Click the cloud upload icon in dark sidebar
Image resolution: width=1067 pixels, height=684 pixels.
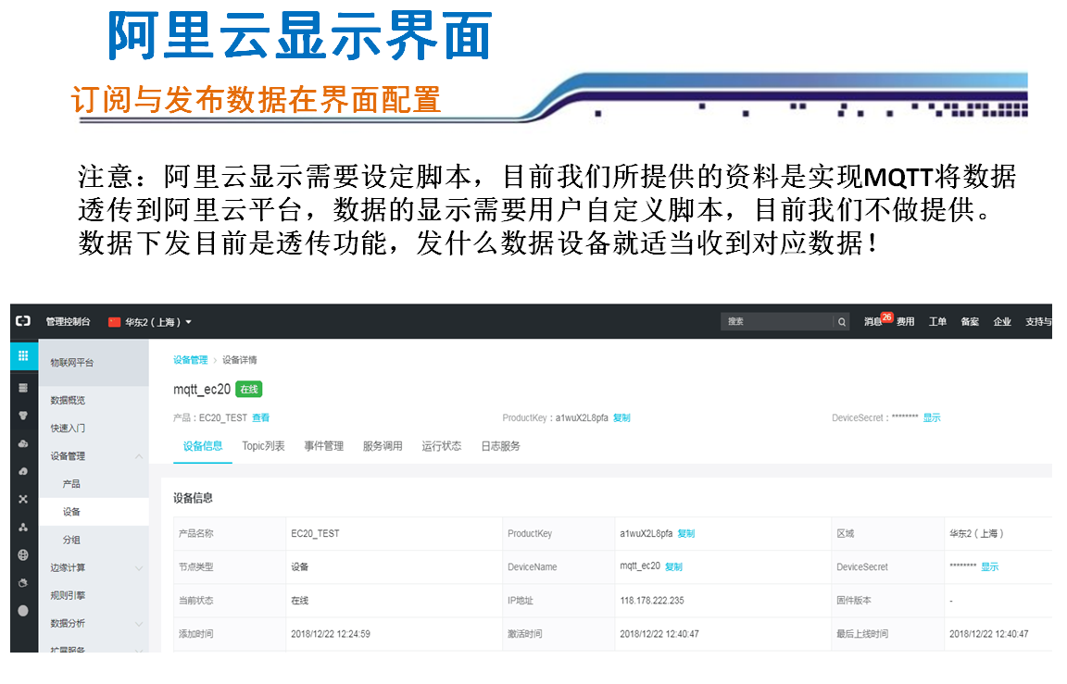click(23, 471)
